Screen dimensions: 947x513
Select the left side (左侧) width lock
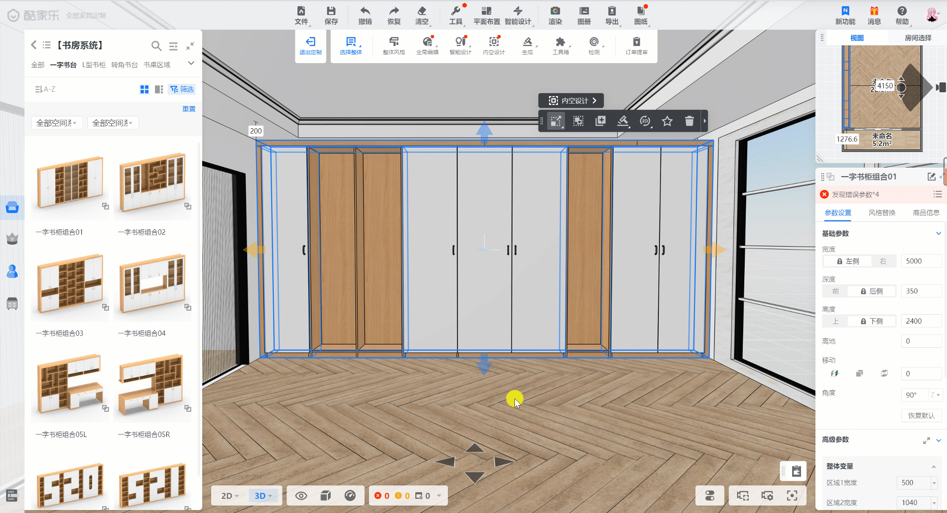[x=848, y=261]
